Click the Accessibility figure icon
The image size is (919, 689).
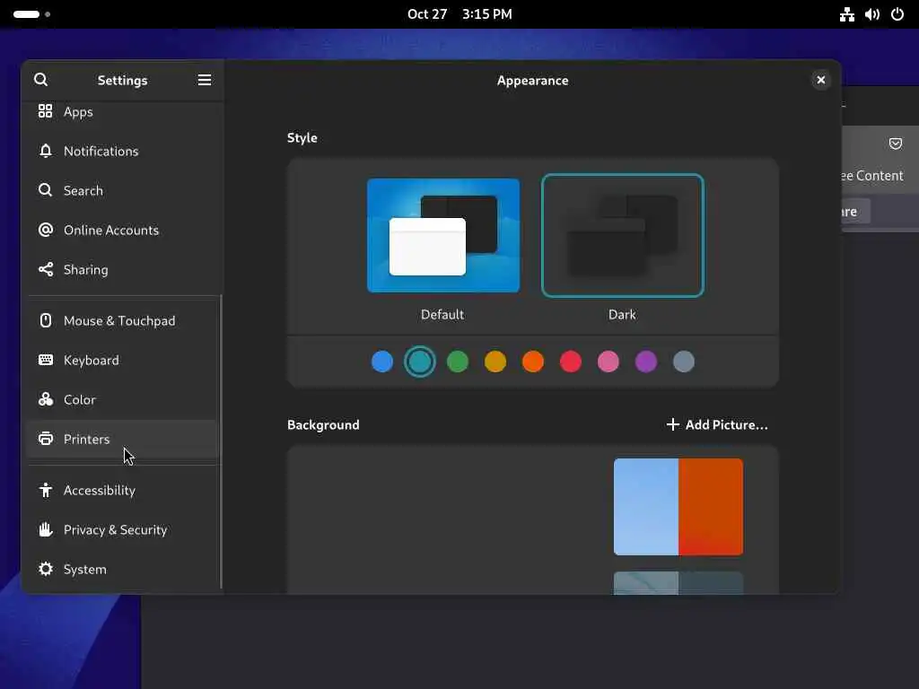point(45,490)
